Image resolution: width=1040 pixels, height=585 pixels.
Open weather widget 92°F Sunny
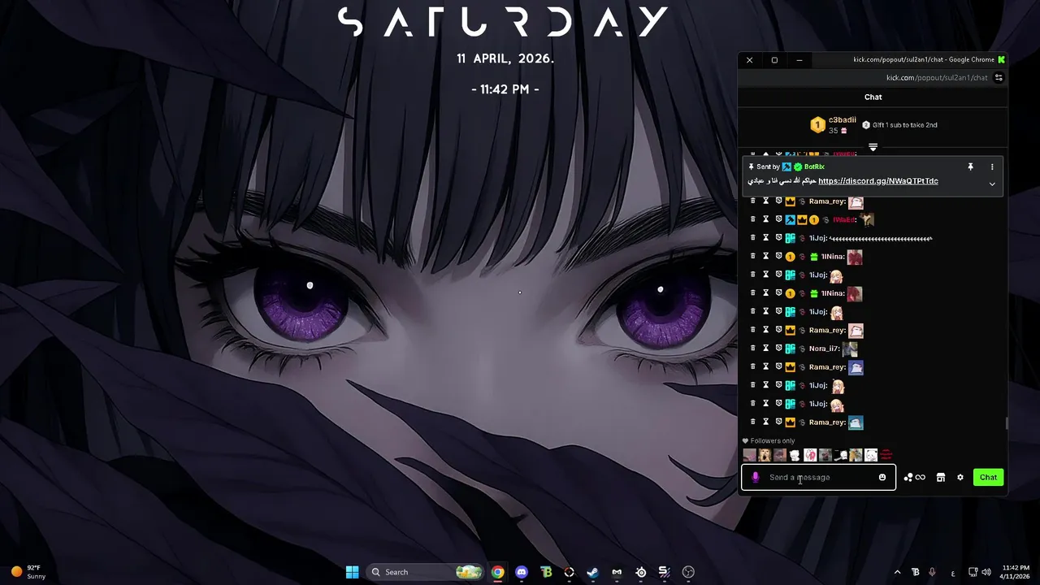pos(28,572)
